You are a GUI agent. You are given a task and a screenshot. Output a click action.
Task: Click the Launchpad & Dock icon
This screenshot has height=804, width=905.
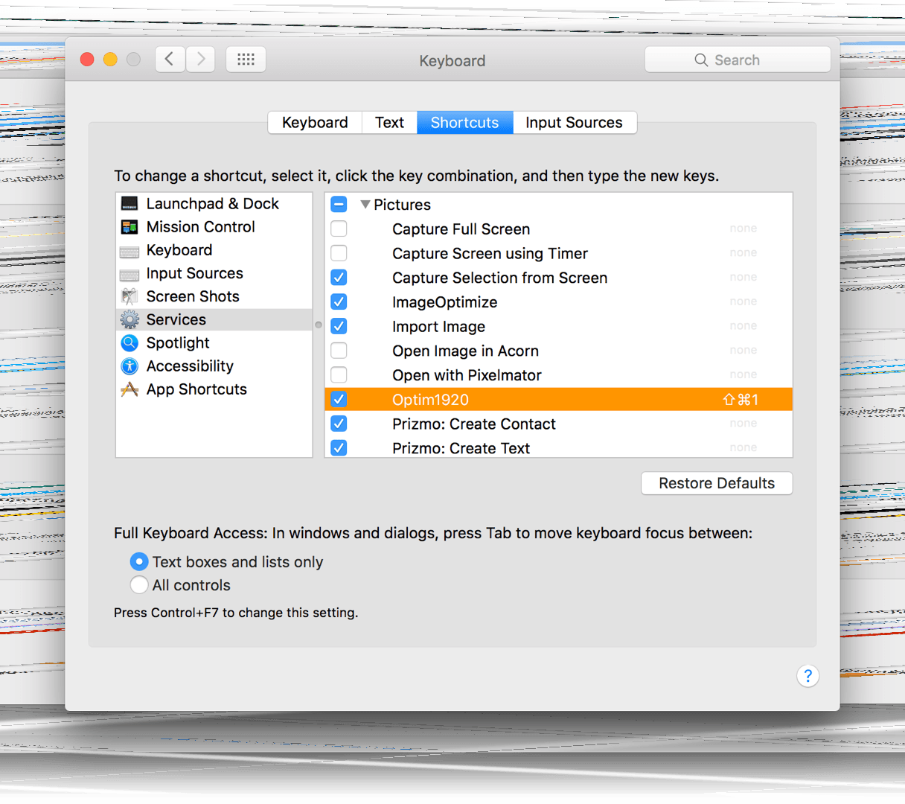[x=129, y=204]
